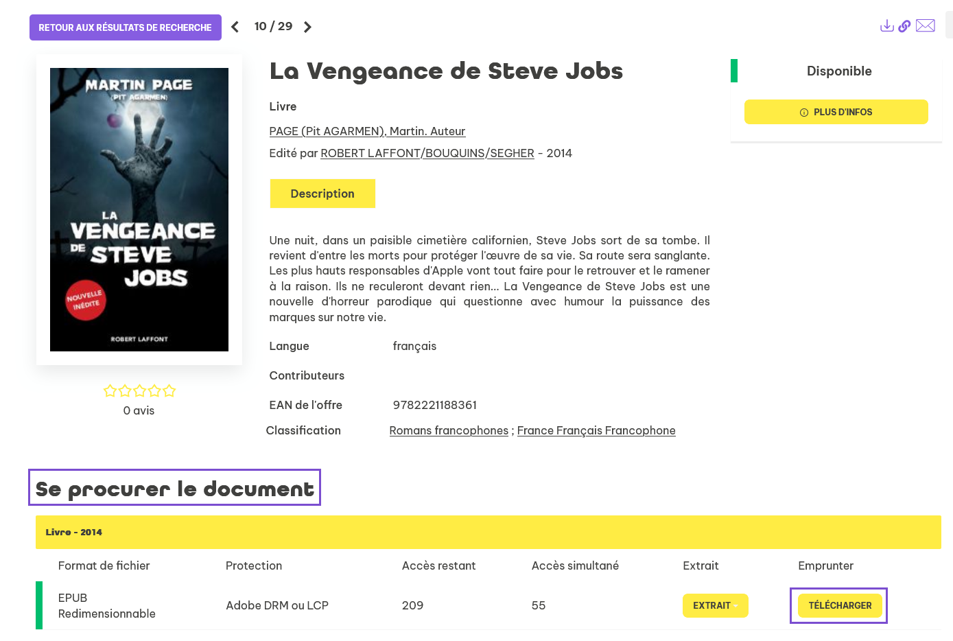Open the book cover thumbnail
Image resolution: width=953 pixels, height=641 pixels.
pos(139,209)
